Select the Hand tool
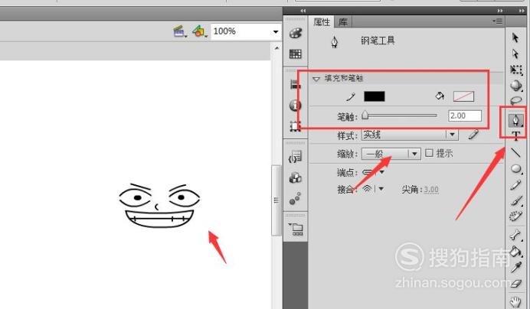Image resolution: width=530 pixels, height=309 pixels. 515,301
